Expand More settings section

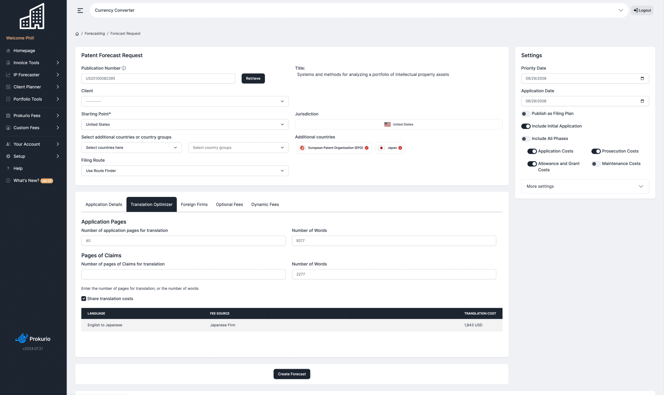[x=585, y=186]
